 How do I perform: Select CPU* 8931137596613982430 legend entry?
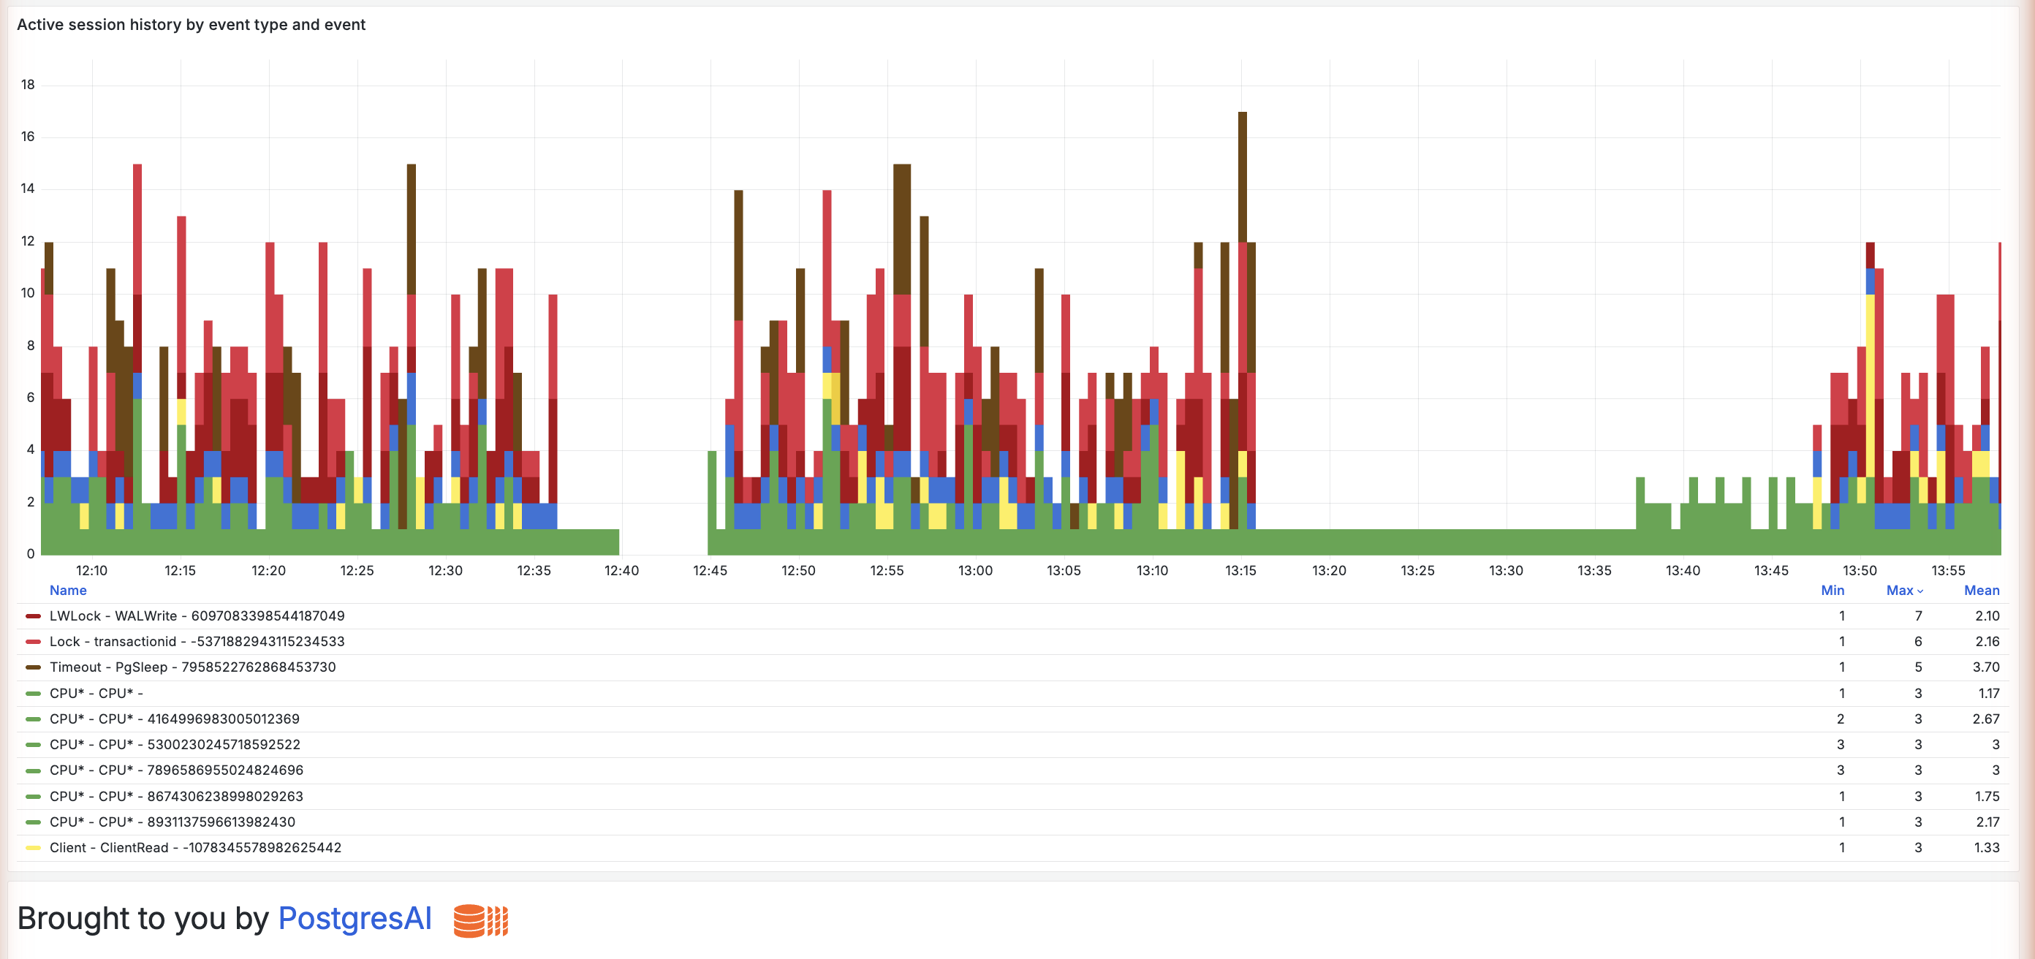pos(173,822)
